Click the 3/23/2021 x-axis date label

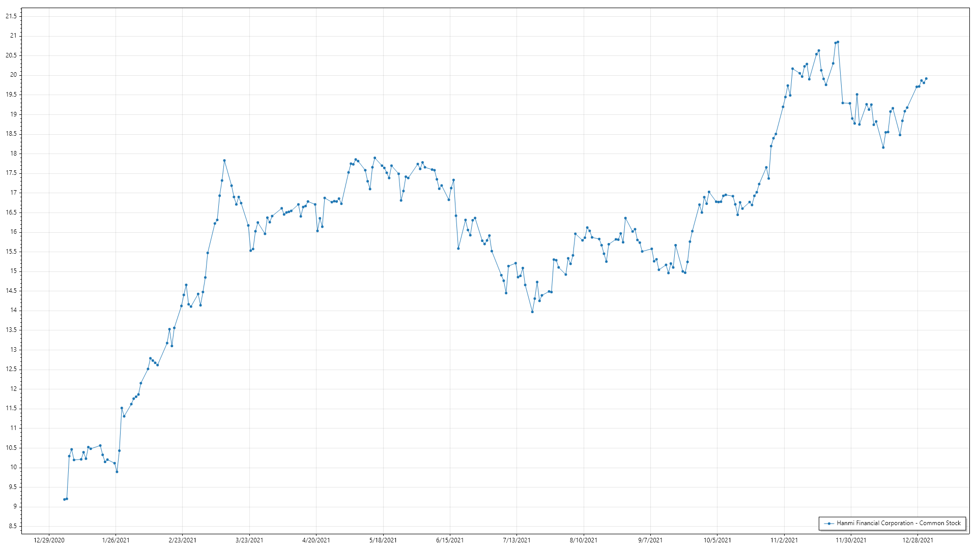tap(249, 540)
